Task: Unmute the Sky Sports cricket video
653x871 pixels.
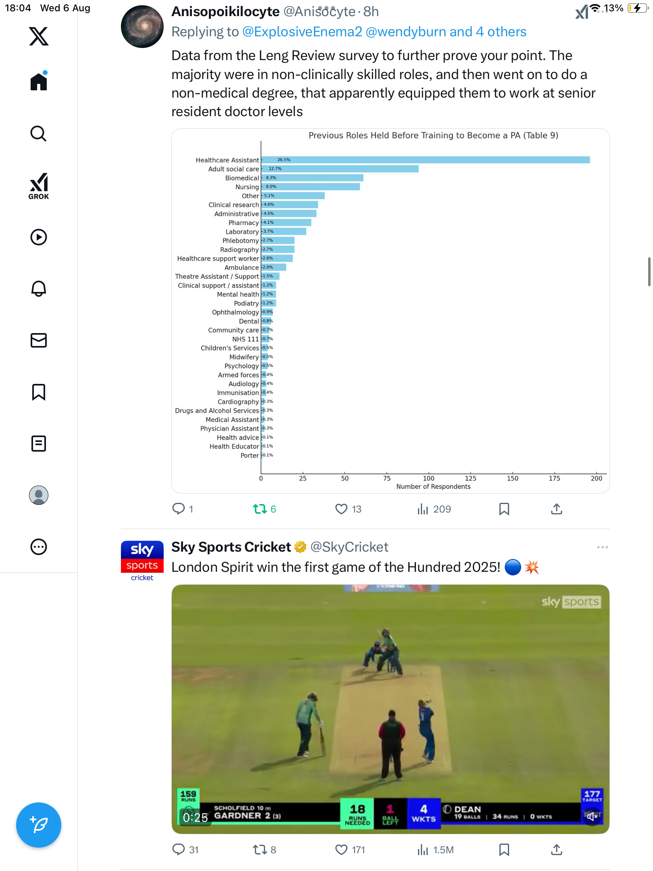Action: coord(592,817)
